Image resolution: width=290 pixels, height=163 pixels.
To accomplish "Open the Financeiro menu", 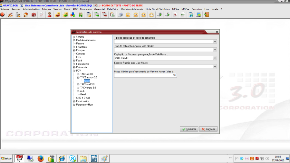I will [86, 9].
